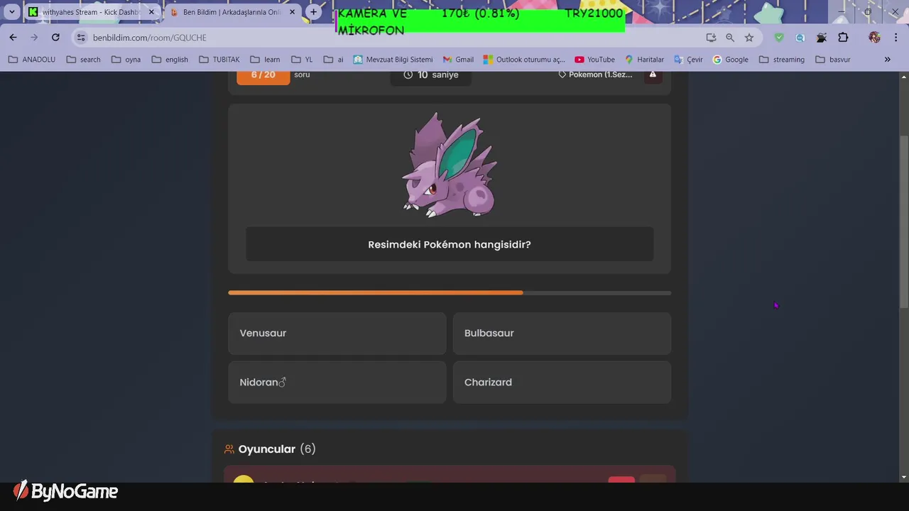Open the basvur bookmark folder

[x=833, y=60]
